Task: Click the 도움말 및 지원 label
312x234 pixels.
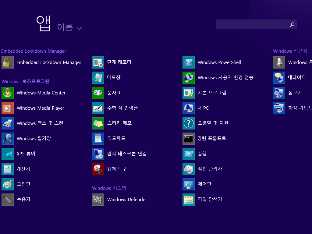Action: click(x=213, y=123)
